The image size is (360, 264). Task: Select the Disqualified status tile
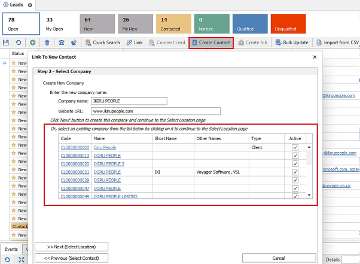click(288, 24)
